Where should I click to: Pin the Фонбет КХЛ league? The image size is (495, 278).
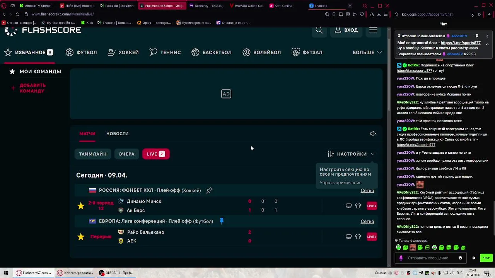tap(209, 190)
